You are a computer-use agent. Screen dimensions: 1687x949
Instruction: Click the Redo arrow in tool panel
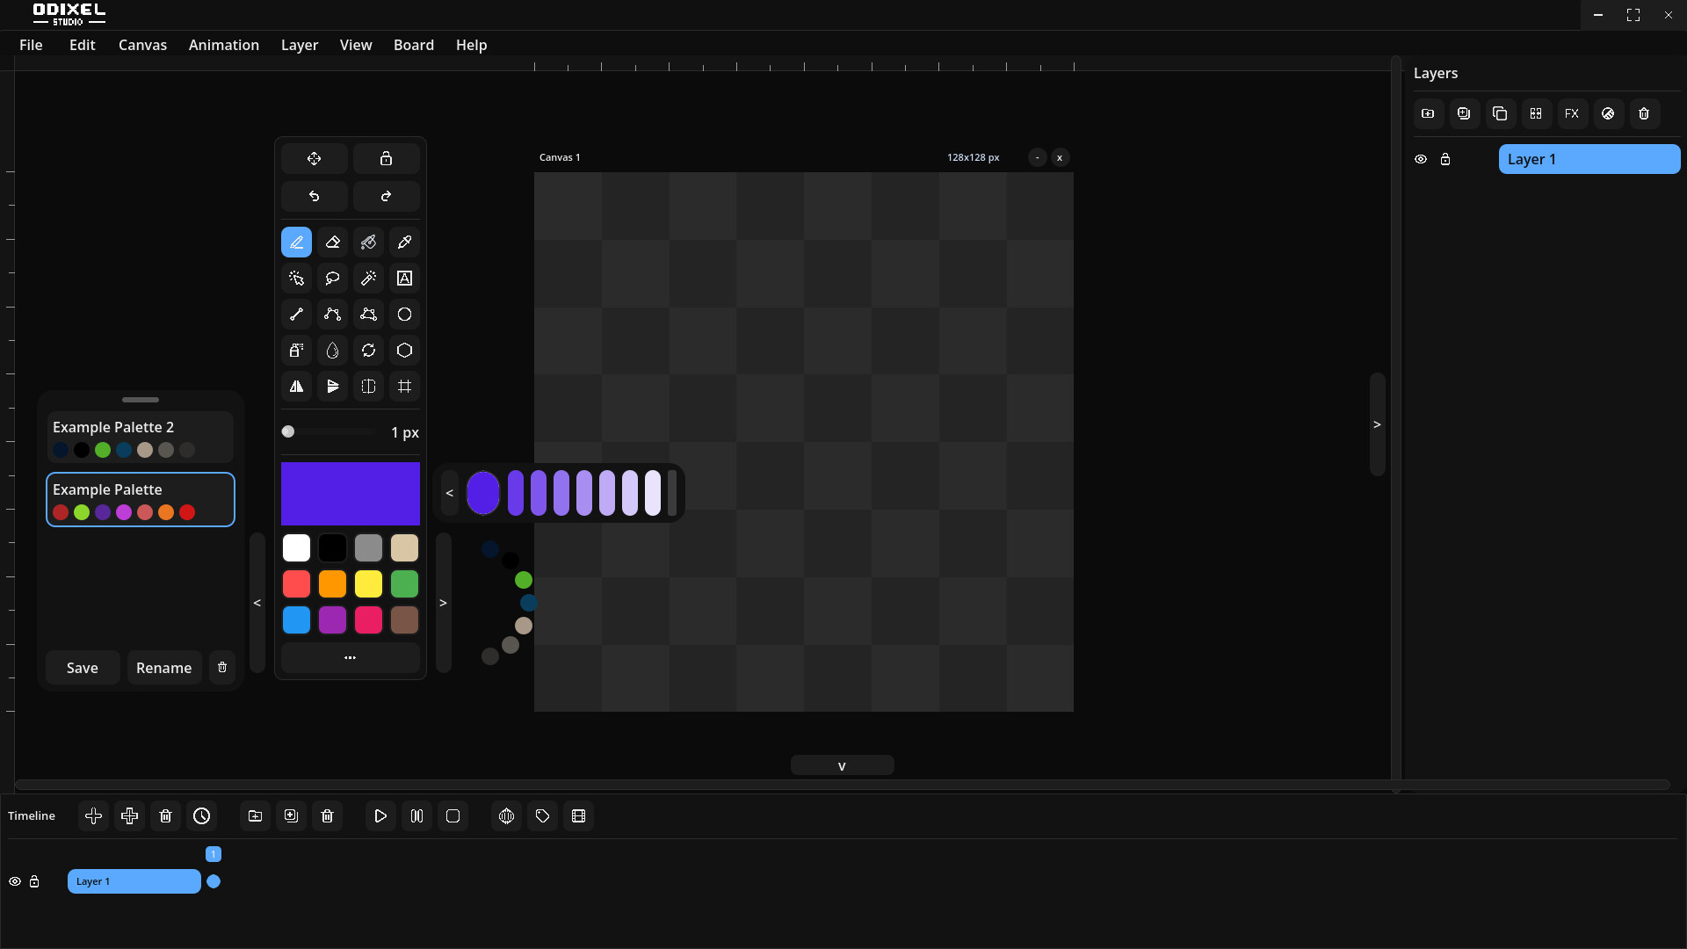point(386,196)
